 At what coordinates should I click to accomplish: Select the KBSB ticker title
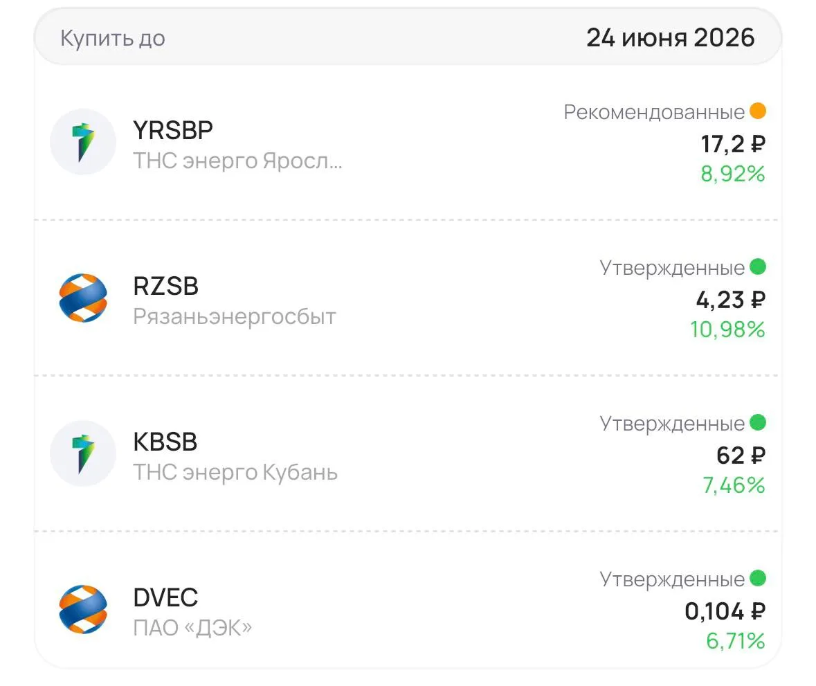165,442
